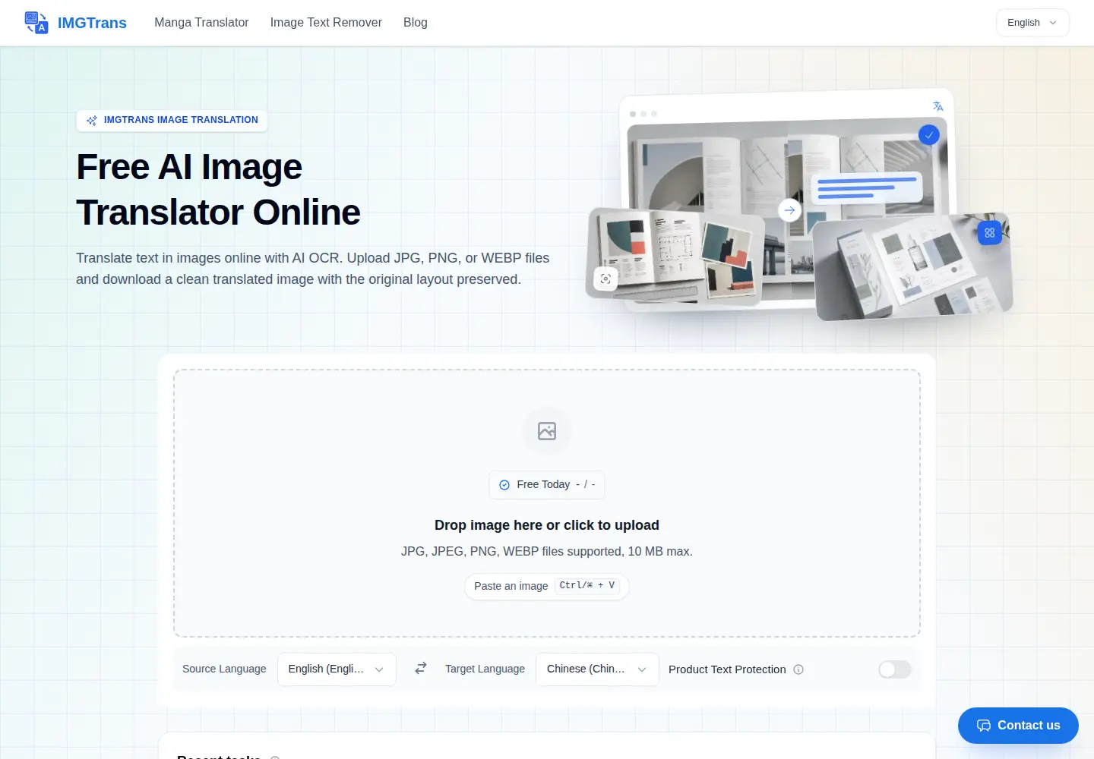Click the arrow circle in hero illustration
Image resolution: width=1094 pixels, height=759 pixels.
(x=790, y=210)
